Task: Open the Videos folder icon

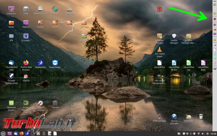Action: tap(40, 23)
